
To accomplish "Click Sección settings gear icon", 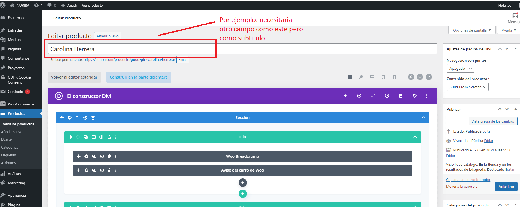I will coord(70,118).
